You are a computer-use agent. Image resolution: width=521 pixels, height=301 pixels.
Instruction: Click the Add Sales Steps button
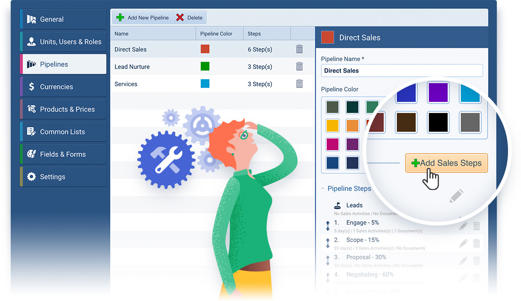coord(446,163)
